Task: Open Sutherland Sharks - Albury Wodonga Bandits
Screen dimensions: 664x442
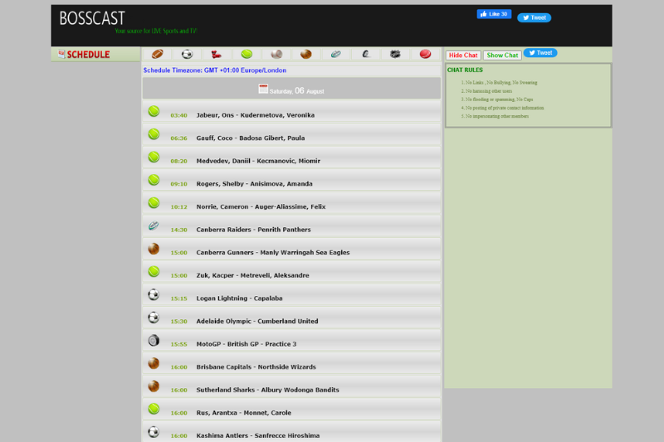Action: click(267, 390)
